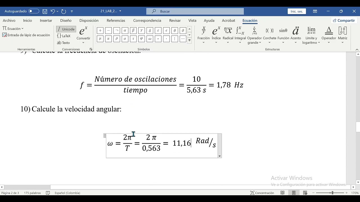Open the Ecuación gallery dropdown
The width and height of the screenshot is (360, 202).
[13, 28]
